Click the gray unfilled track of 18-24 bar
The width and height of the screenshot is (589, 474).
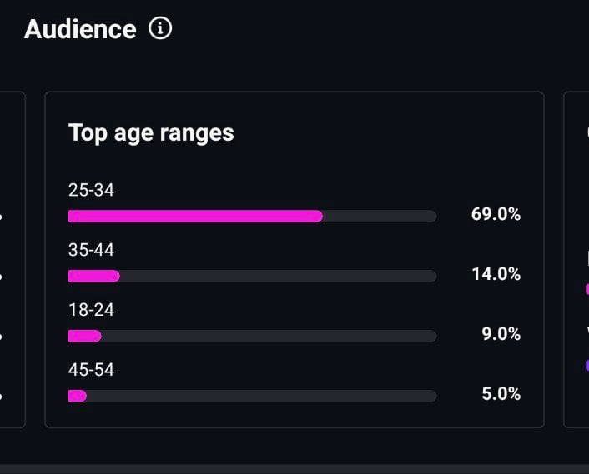pos(267,336)
